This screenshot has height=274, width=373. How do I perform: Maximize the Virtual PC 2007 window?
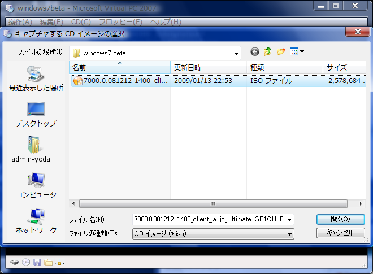pos(336,6)
